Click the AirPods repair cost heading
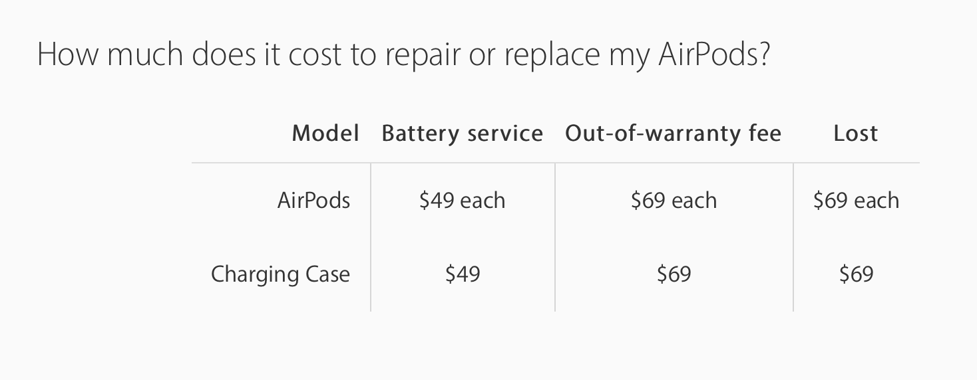The image size is (977, 380). [x=403, y=54]
